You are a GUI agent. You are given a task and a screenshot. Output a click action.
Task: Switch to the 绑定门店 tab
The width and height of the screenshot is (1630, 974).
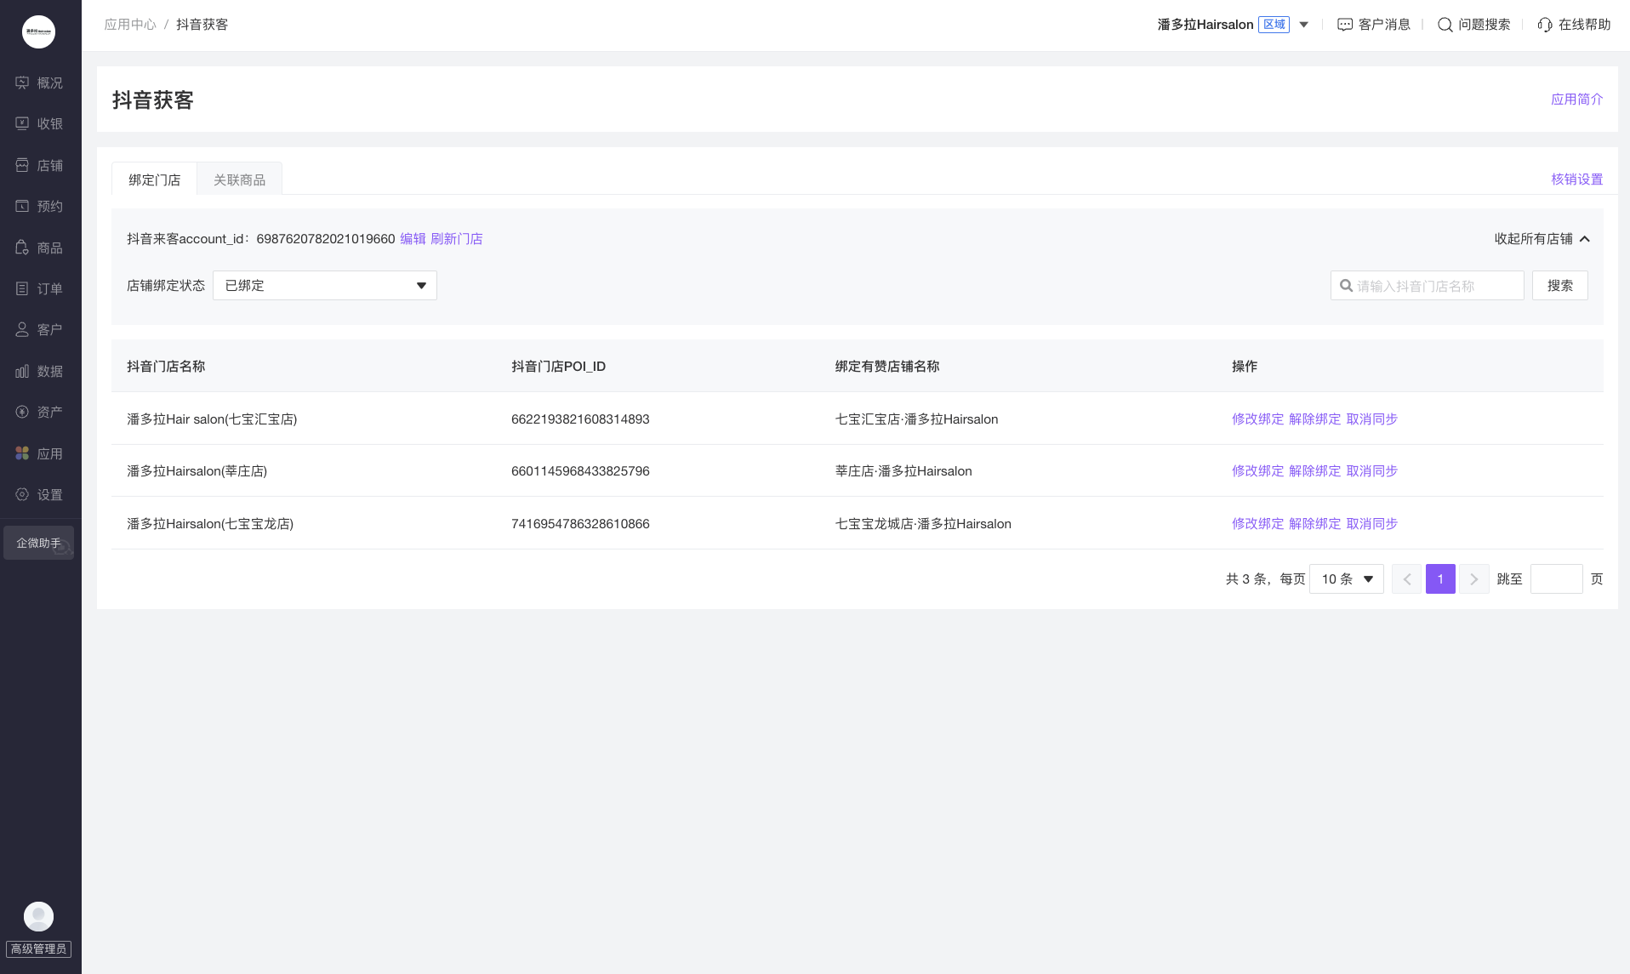(154, 179)
